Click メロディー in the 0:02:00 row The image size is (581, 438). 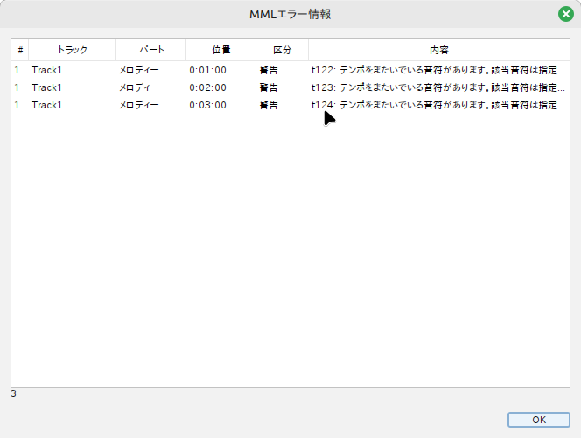139,87
